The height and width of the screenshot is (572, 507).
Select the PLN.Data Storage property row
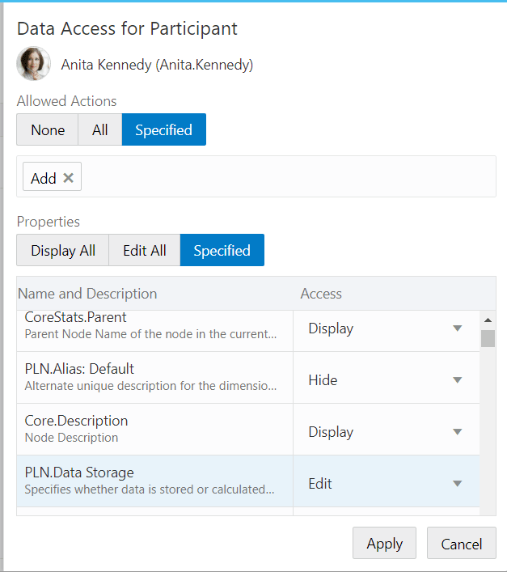pos(154,481)
